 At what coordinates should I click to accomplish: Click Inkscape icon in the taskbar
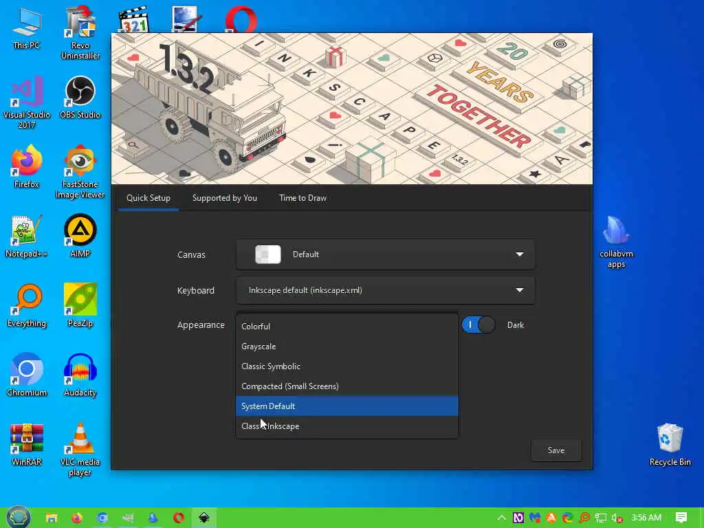pos(204,518)
